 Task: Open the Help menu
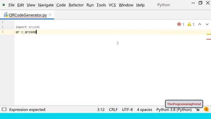click(x=140, y=5)
